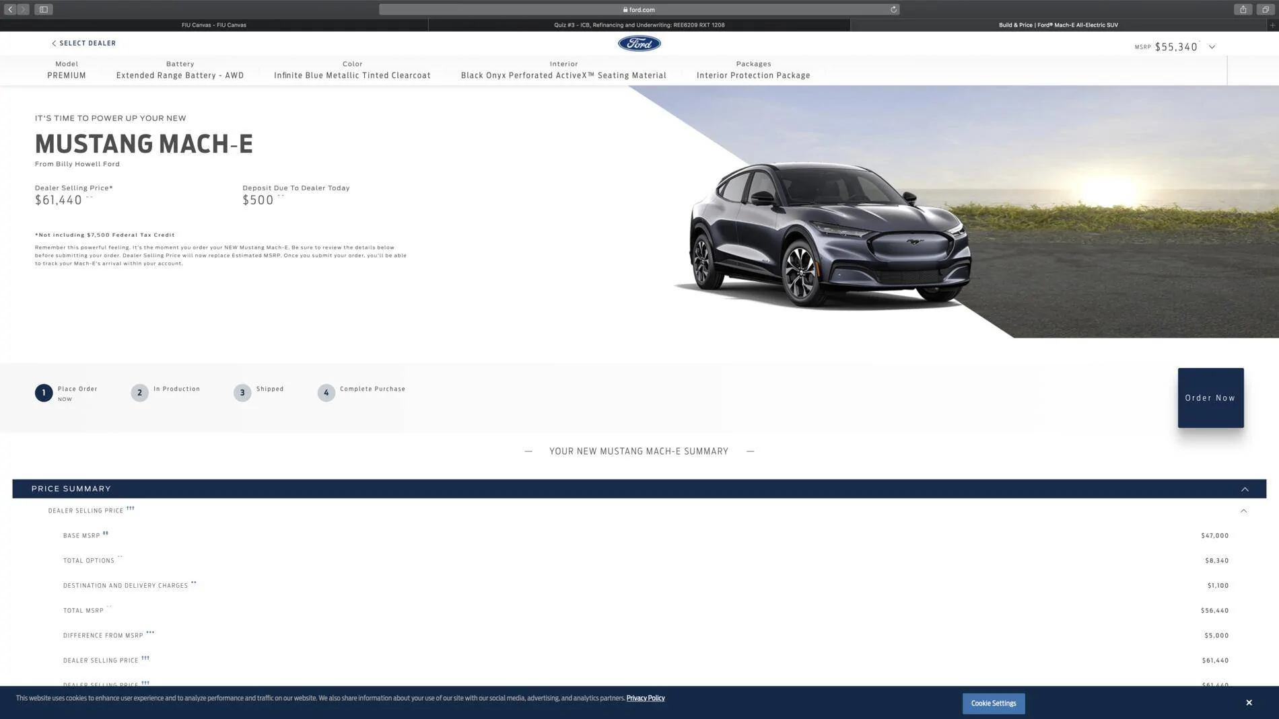
Task: Click the chevron beside SELECT DEALER
Action: pyautogui.click(x=54, y=43)
